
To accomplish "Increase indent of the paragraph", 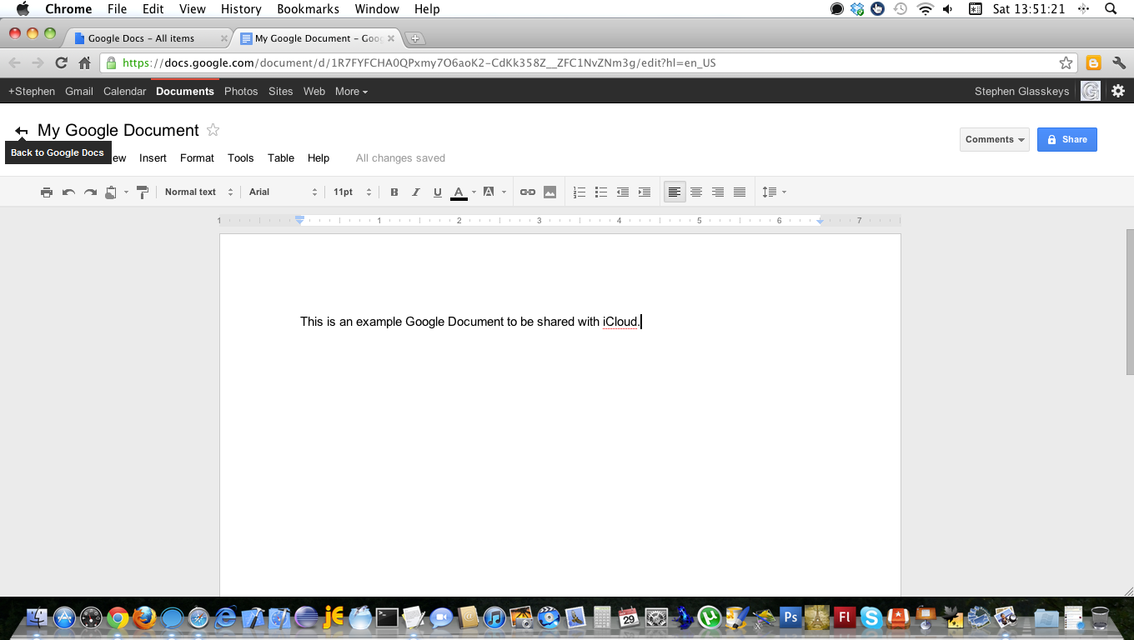I will 645,192.
